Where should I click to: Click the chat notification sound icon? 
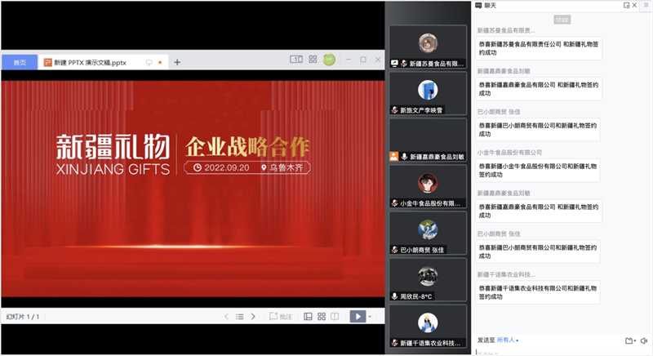point(644,340)
